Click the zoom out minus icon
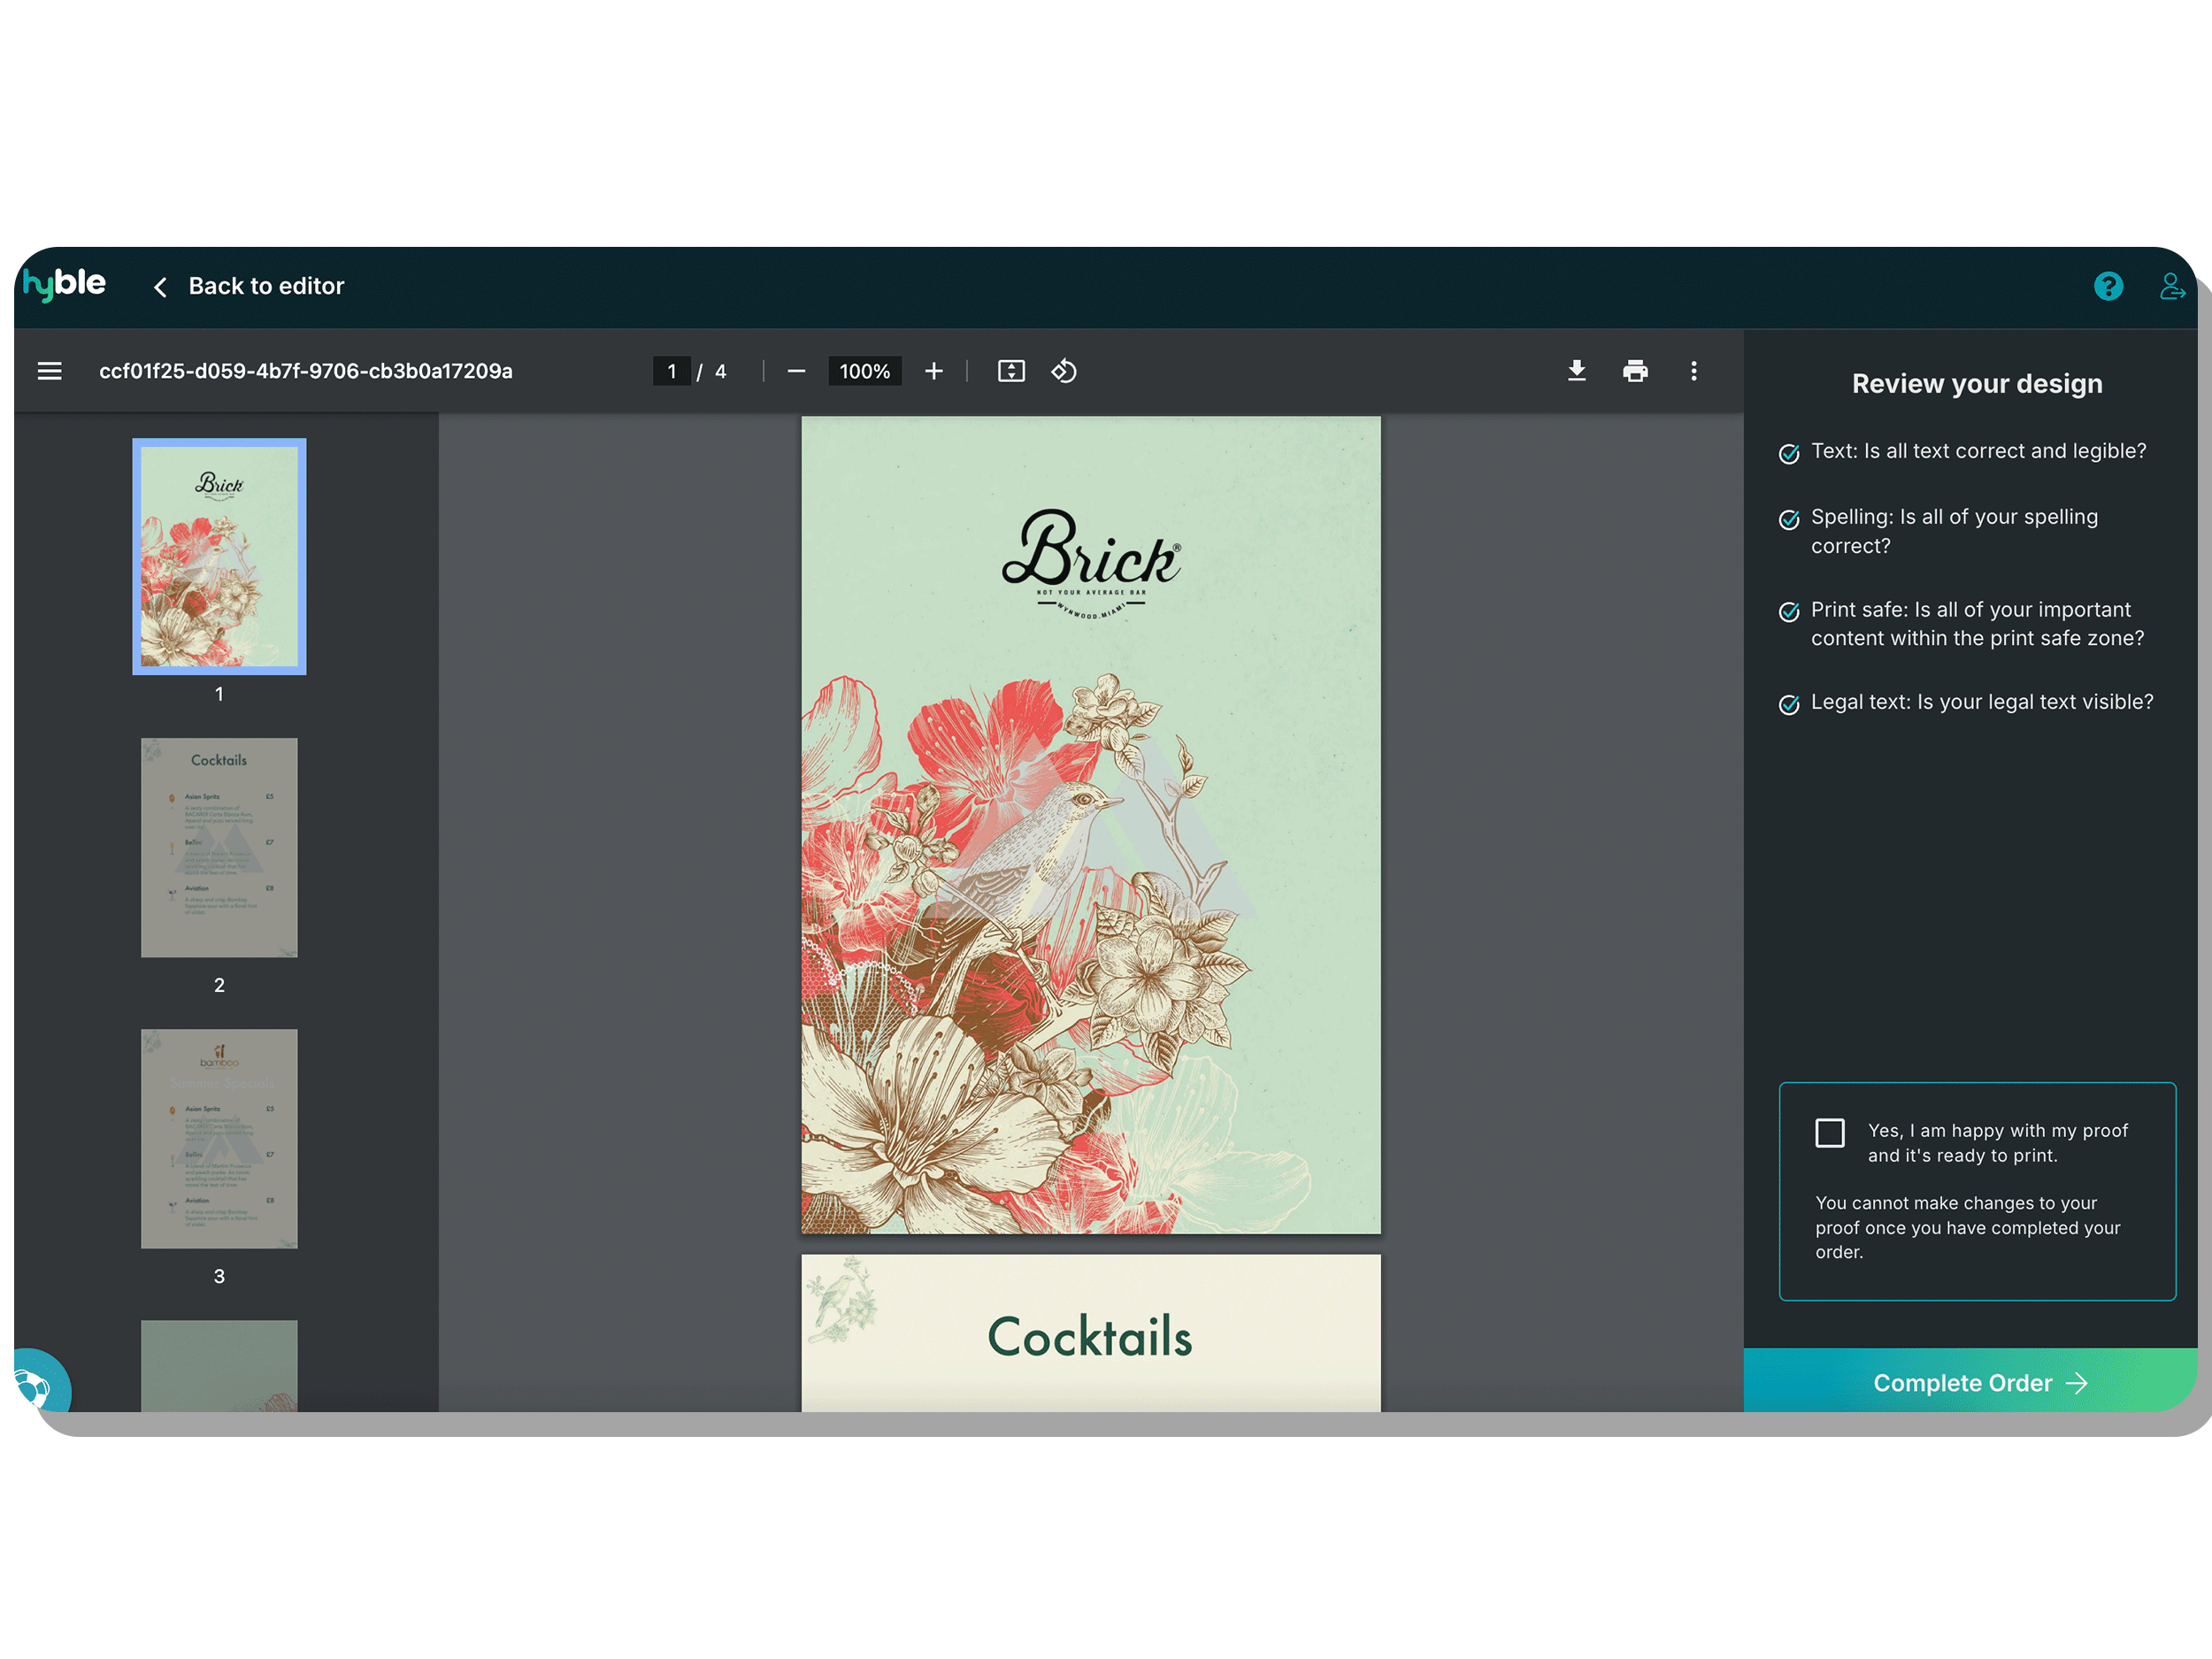The height and width of the screenshot is (1659, 2212). pyautogui.click(x=796, y=371)
